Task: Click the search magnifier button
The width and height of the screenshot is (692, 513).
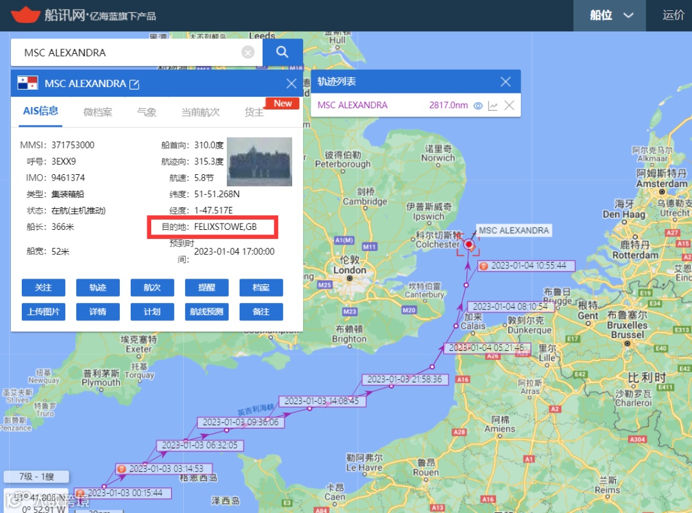Action: (283, 53)
